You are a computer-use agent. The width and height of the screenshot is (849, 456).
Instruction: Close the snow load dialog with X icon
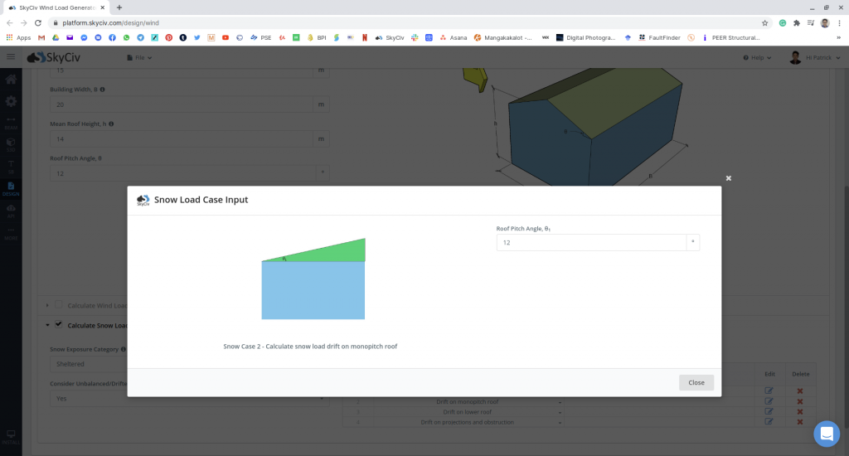729,178
